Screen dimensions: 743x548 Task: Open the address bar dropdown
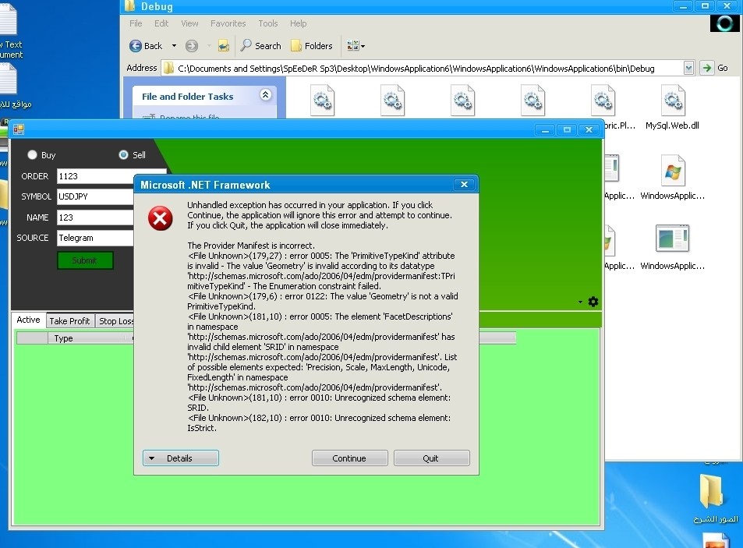click(688, 68)
